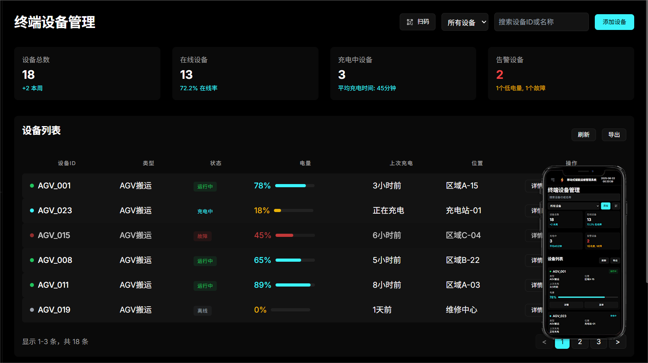Click lightning bolt logo in phone preview

pyautogui.click(x=562, y=180)
